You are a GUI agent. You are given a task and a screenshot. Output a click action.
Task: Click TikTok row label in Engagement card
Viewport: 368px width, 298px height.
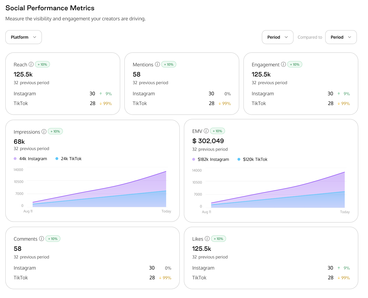259,103
